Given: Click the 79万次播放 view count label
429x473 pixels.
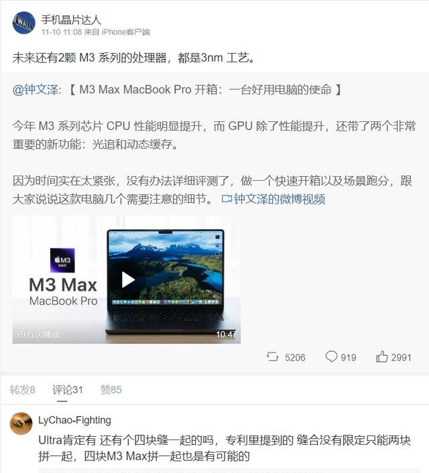Looking at the screenshot, I should tap(38, 334).
